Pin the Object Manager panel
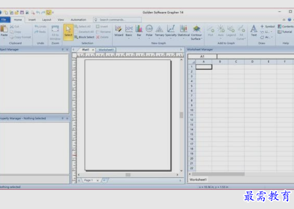The height and width of the screenshot is (209, 294). (x=63, y=49)
